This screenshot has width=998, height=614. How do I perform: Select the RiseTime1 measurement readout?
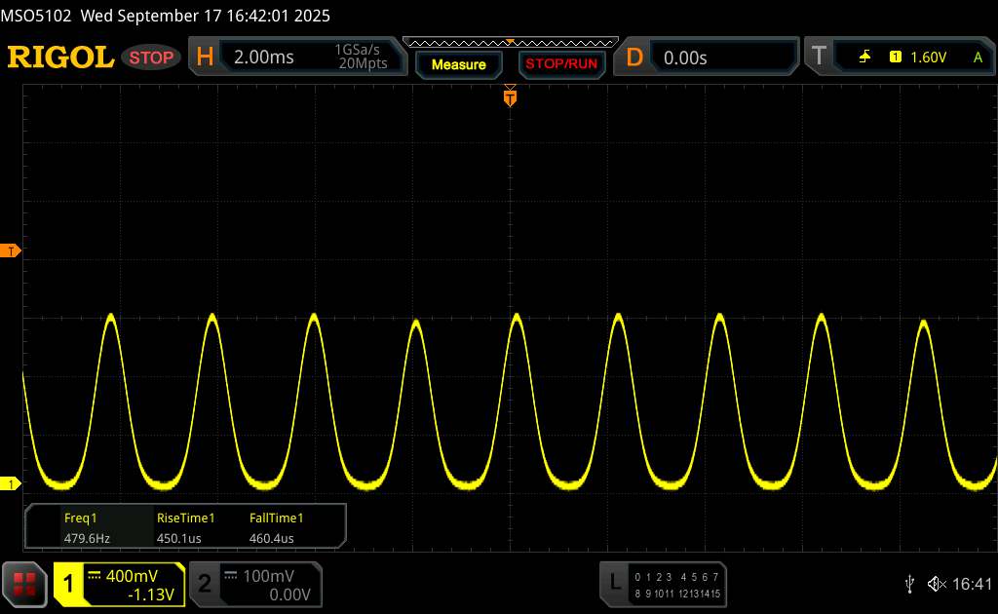[x=185, y=527]
